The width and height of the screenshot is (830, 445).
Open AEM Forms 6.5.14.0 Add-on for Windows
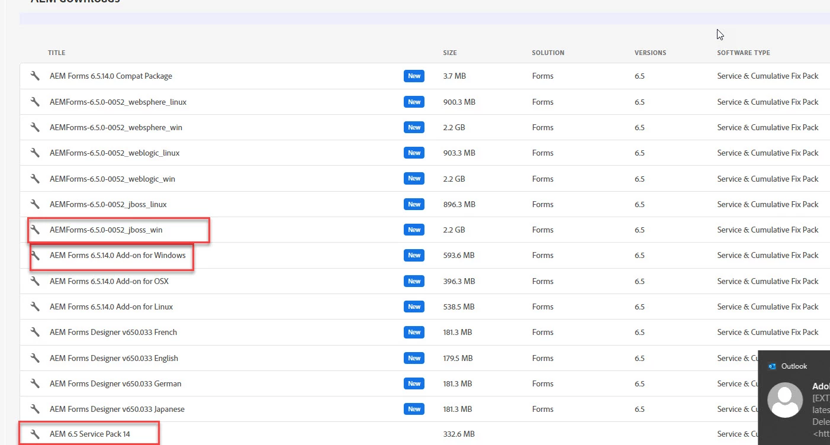(118, 255)
